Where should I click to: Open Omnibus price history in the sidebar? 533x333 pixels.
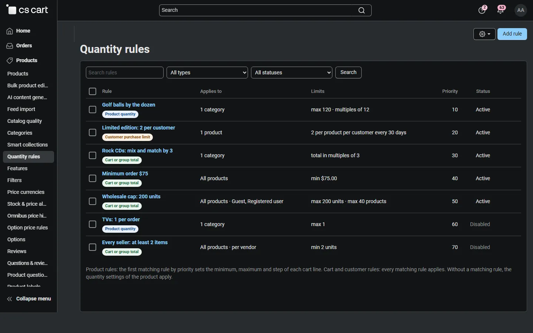(x=27, y=216)
